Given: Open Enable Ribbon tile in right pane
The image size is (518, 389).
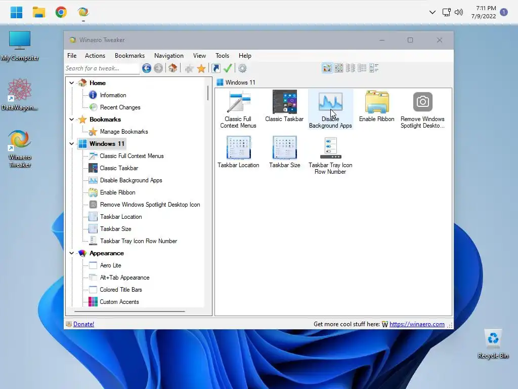Looking at the screenshot, I should [376, 106].
